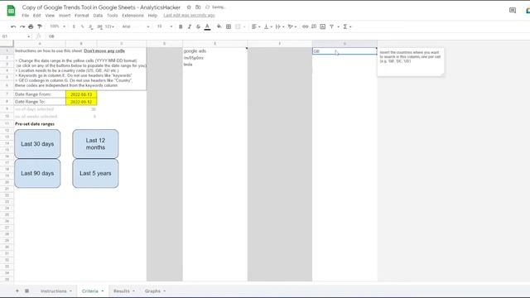The height and width of the screenshot is (298, 530).
Task: Click the Increase decimal places icon
Action: [x=99, y=26]
